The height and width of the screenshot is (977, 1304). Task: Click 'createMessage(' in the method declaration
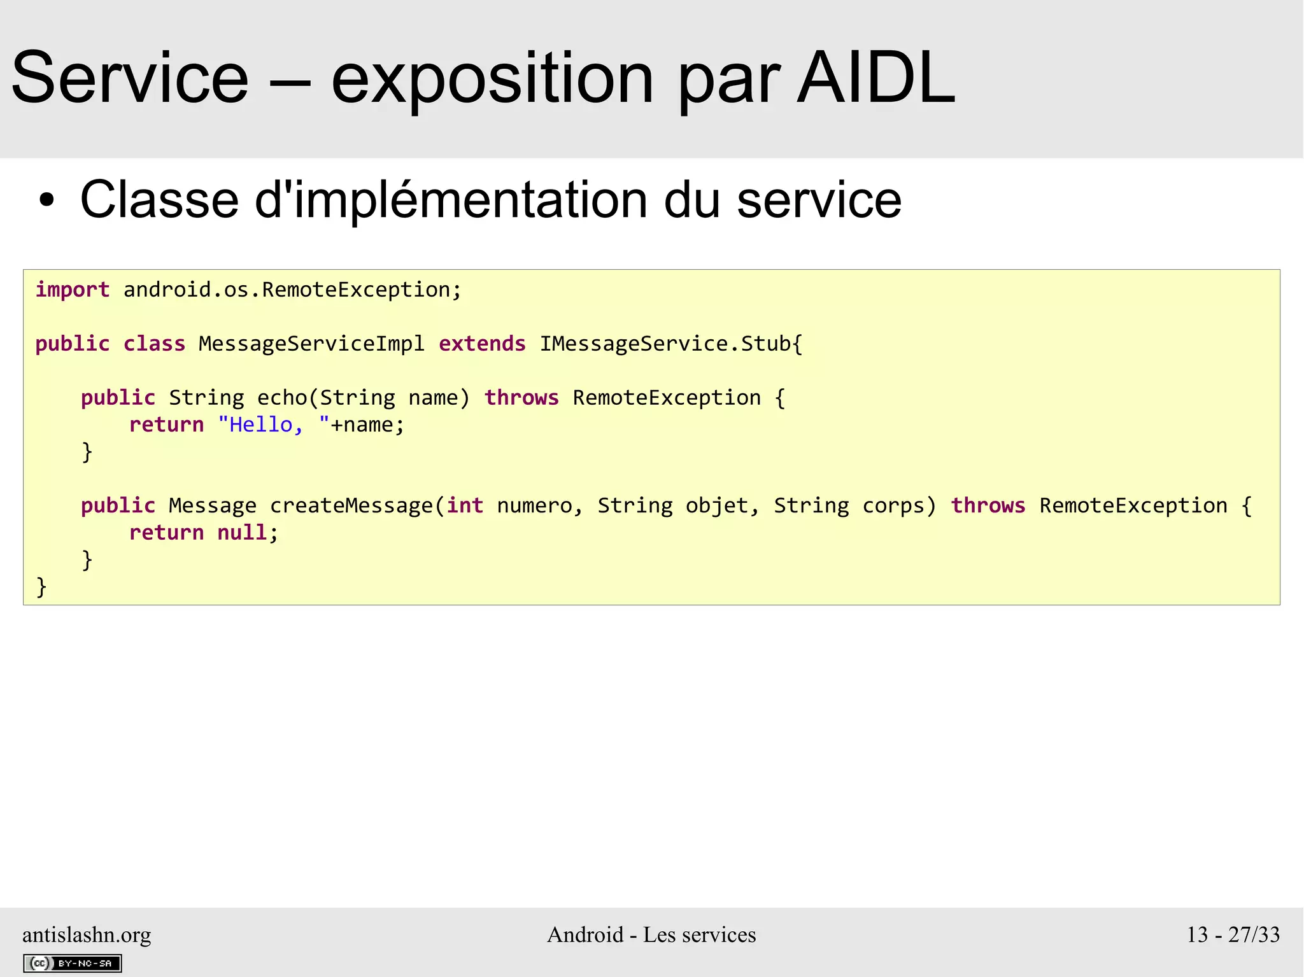click(x=357, y=505)
